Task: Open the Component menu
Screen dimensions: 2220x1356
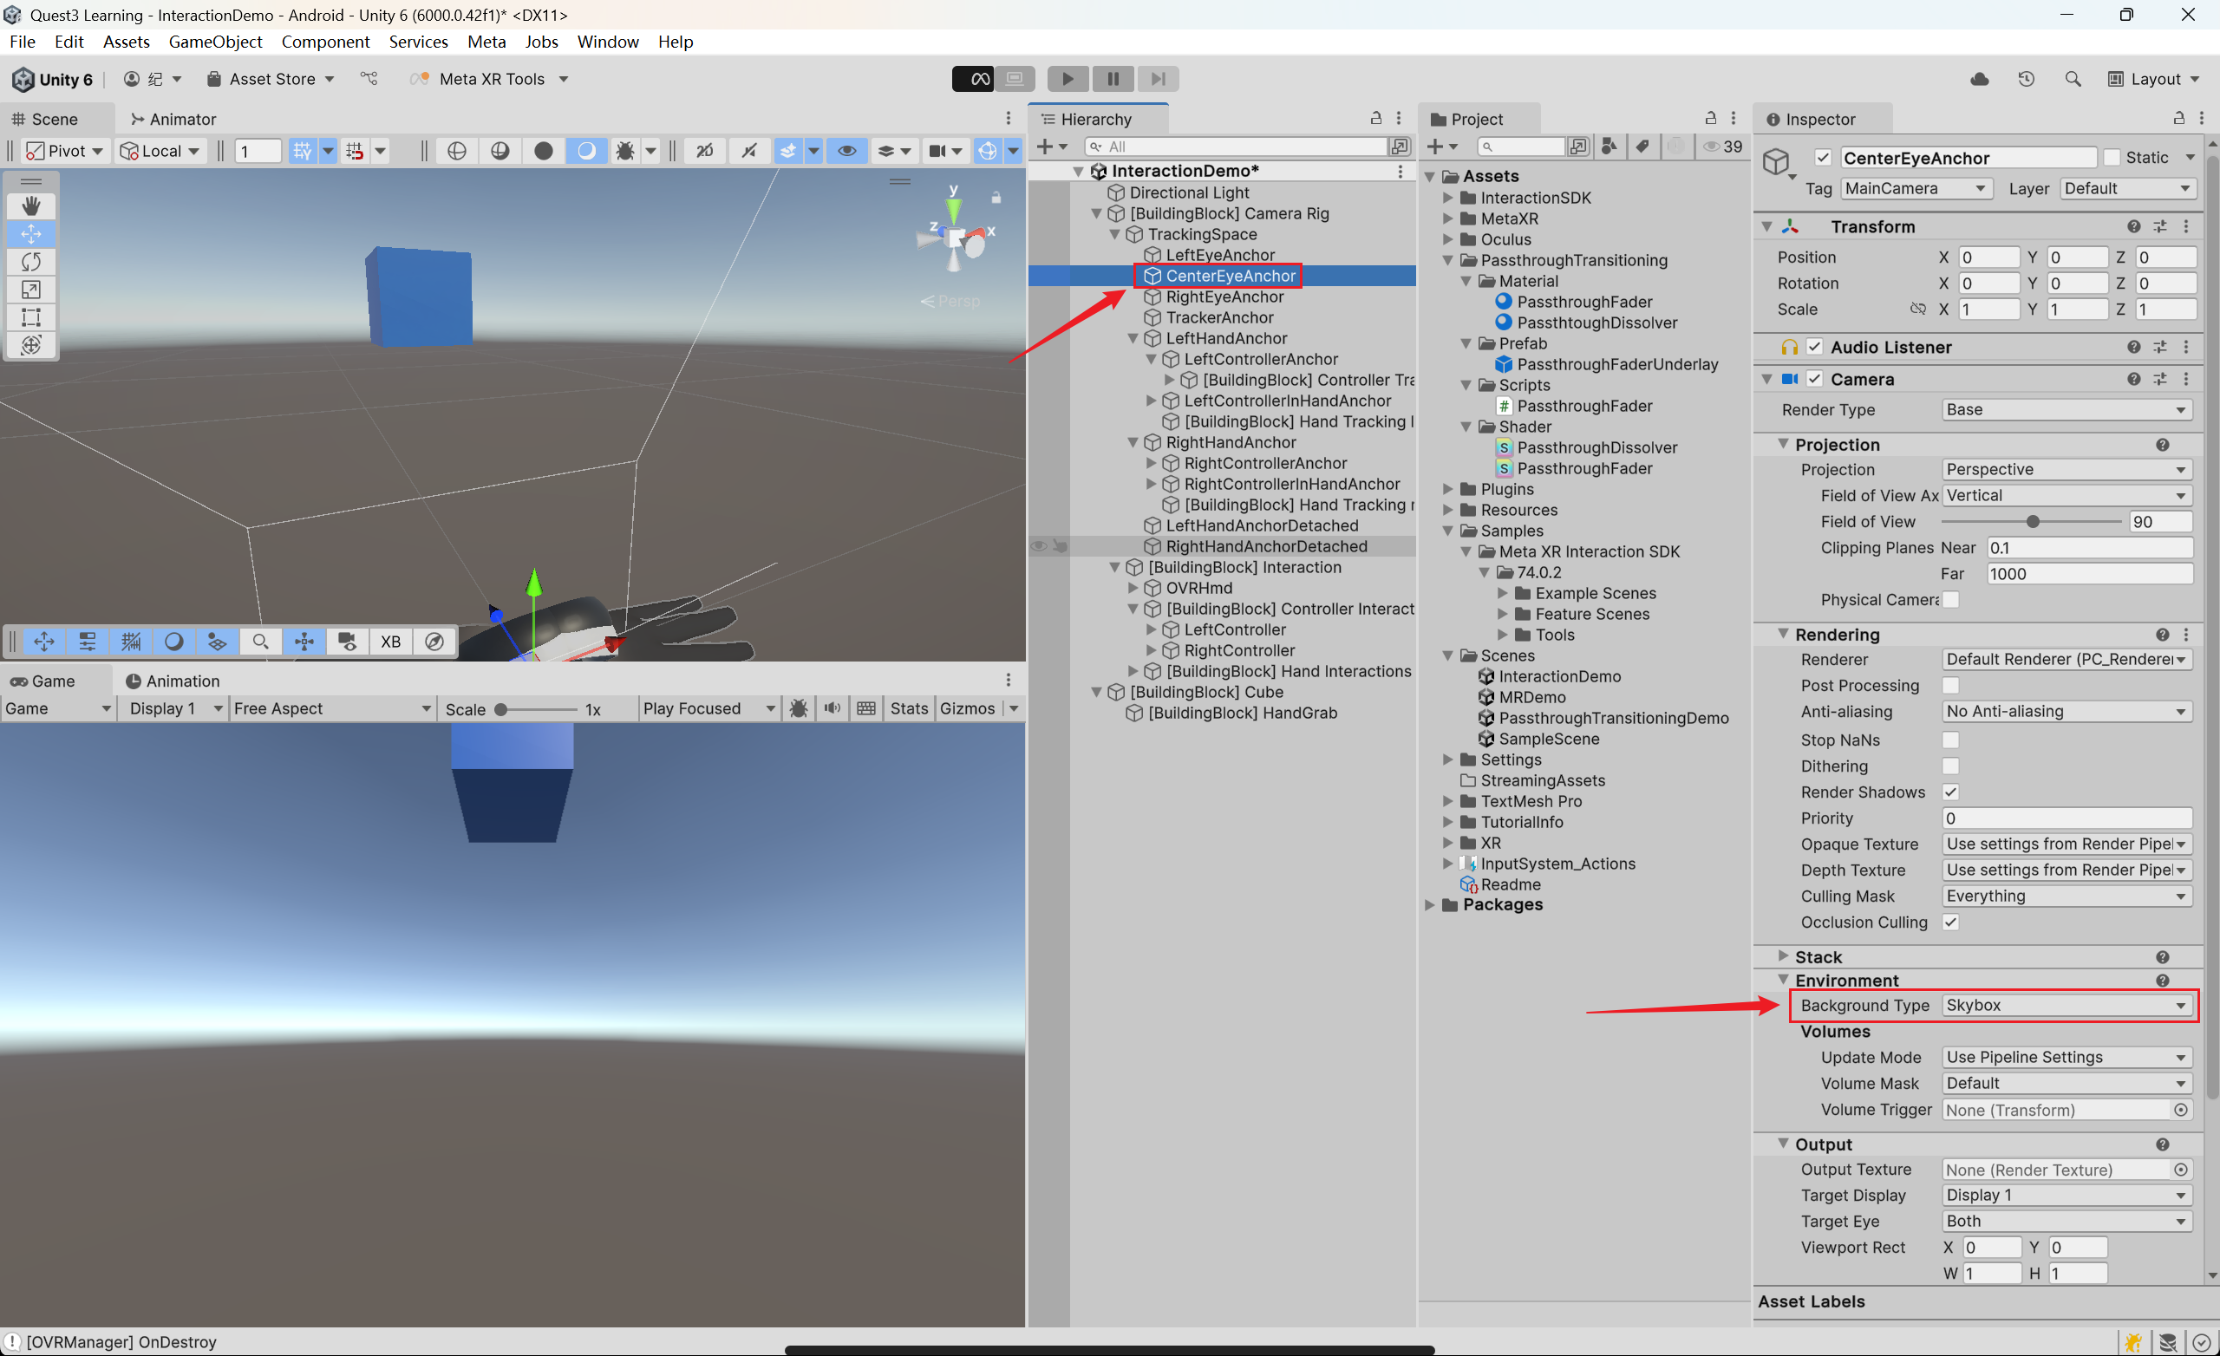Action: (325, 42)
